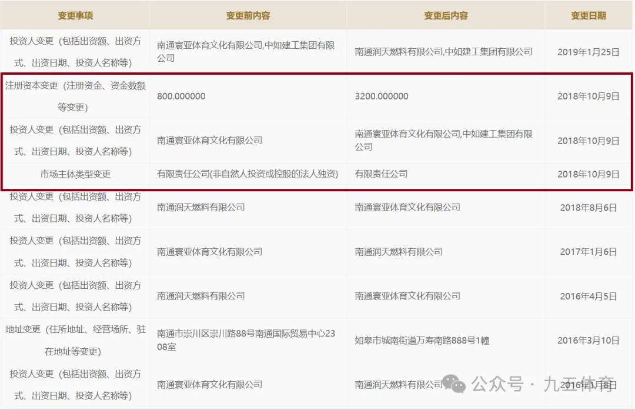Click "南通润天燃料有限公司" in the 2016年4月5日 row
This screenshot has height=410, width=635.
click(x=201, y=296)
